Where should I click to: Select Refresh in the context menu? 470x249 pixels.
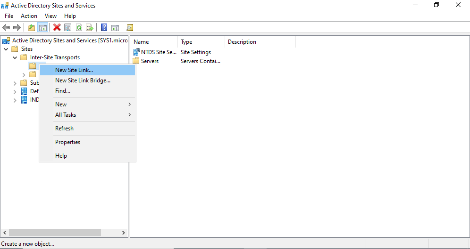(87, 129)
